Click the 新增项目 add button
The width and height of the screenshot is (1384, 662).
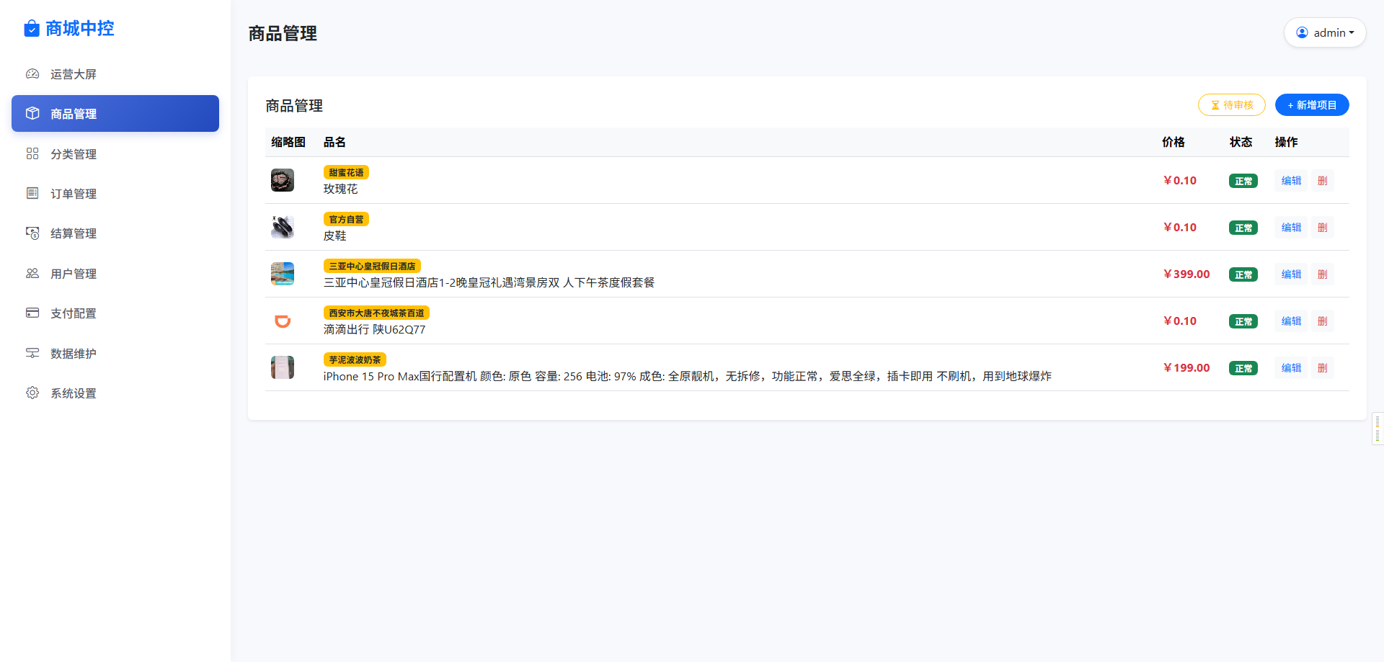click(x=1312, y=105)
